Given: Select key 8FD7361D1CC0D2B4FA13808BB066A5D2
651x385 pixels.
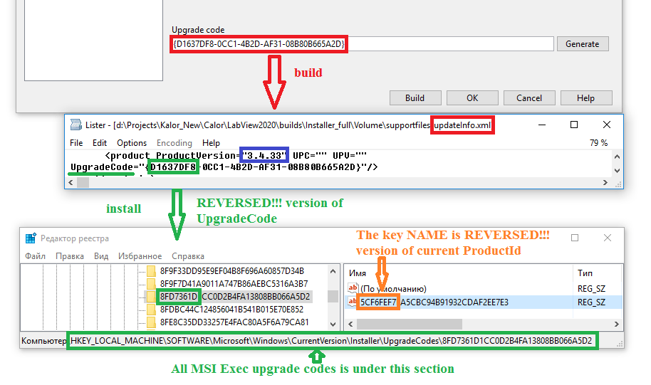Looking at the screenshot, I should [x=235, y=297].
